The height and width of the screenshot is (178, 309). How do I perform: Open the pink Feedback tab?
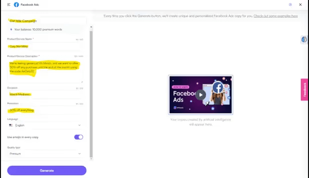[x=305, y=89]
